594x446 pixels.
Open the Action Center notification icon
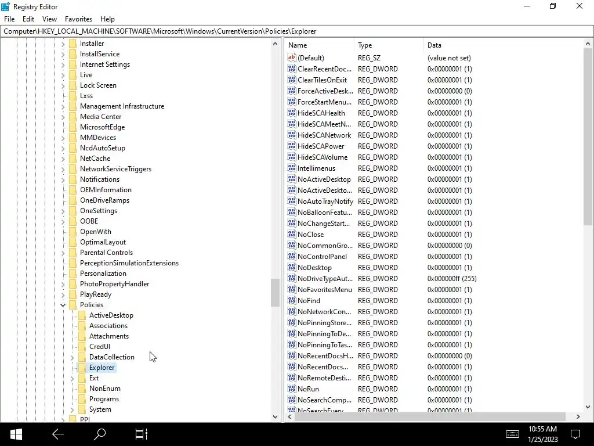pos(575,434)
